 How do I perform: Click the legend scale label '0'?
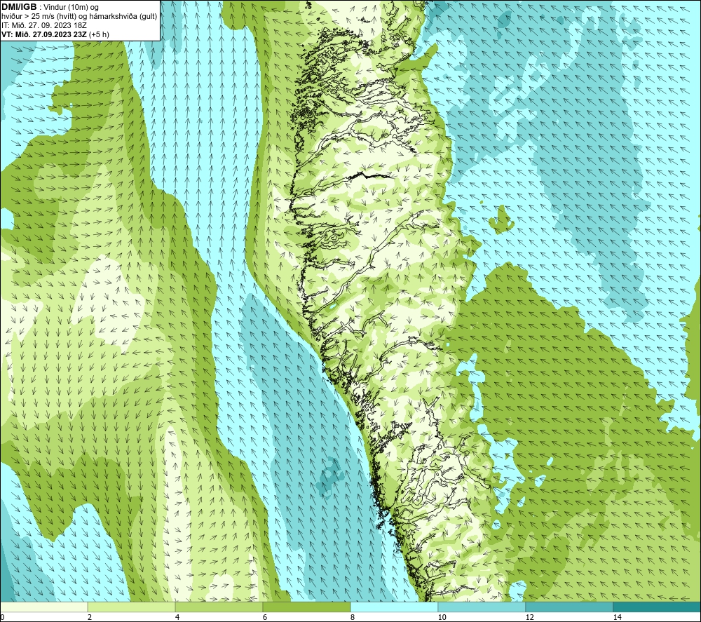2,617
